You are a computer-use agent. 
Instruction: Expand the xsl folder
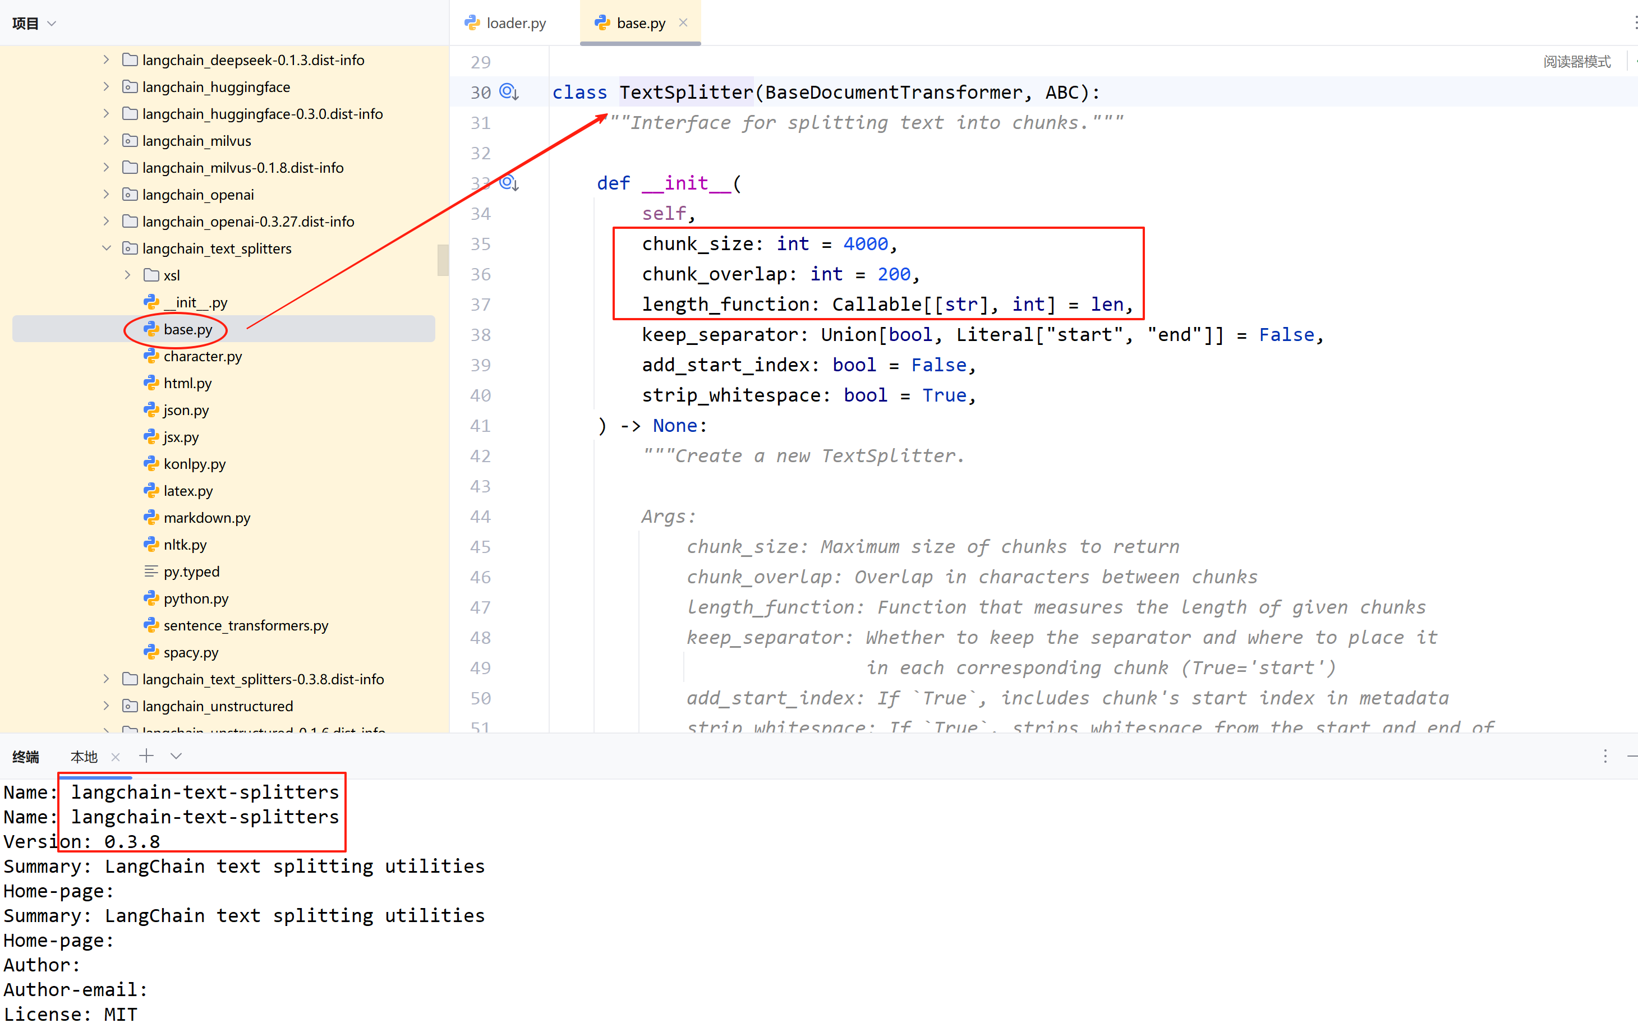128,275
